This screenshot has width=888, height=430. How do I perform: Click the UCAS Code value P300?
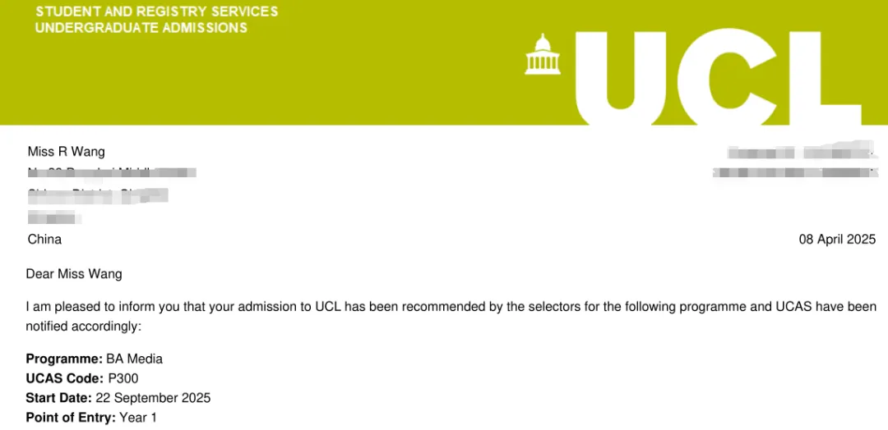pyautogui.click(x=123, y=378)
